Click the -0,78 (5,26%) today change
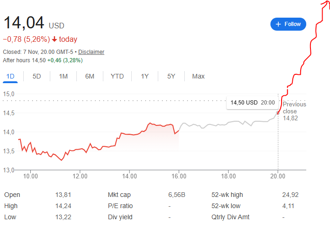 click(40, 39)
